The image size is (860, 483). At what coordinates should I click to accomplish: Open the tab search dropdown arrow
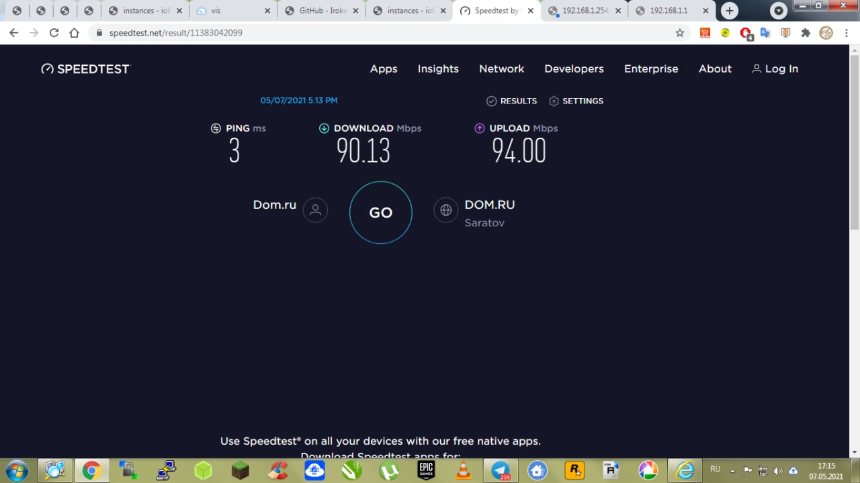coord(779,11)
